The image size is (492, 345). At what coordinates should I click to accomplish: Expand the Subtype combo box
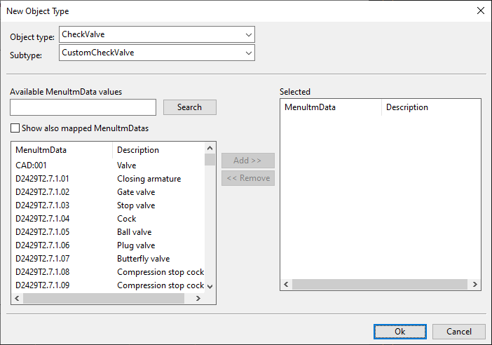coord(248,53)
